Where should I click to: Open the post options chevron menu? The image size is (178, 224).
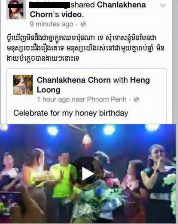coord(163,6)
